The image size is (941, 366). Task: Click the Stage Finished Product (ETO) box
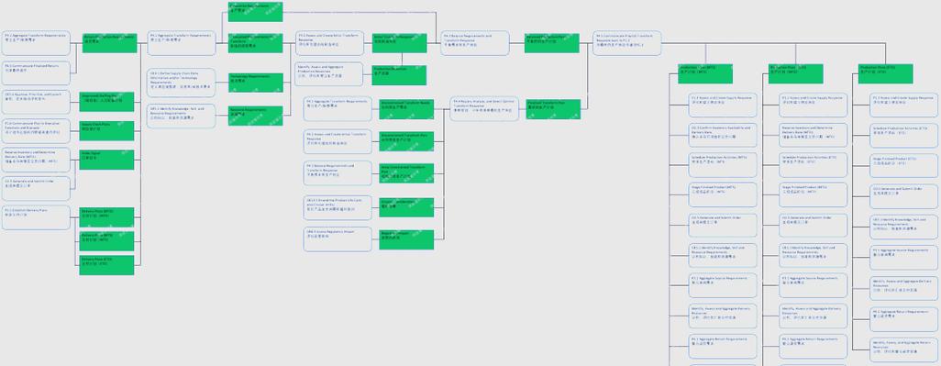tap(903, 166)
